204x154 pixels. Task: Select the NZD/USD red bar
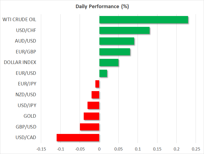(x=95, y=95)
